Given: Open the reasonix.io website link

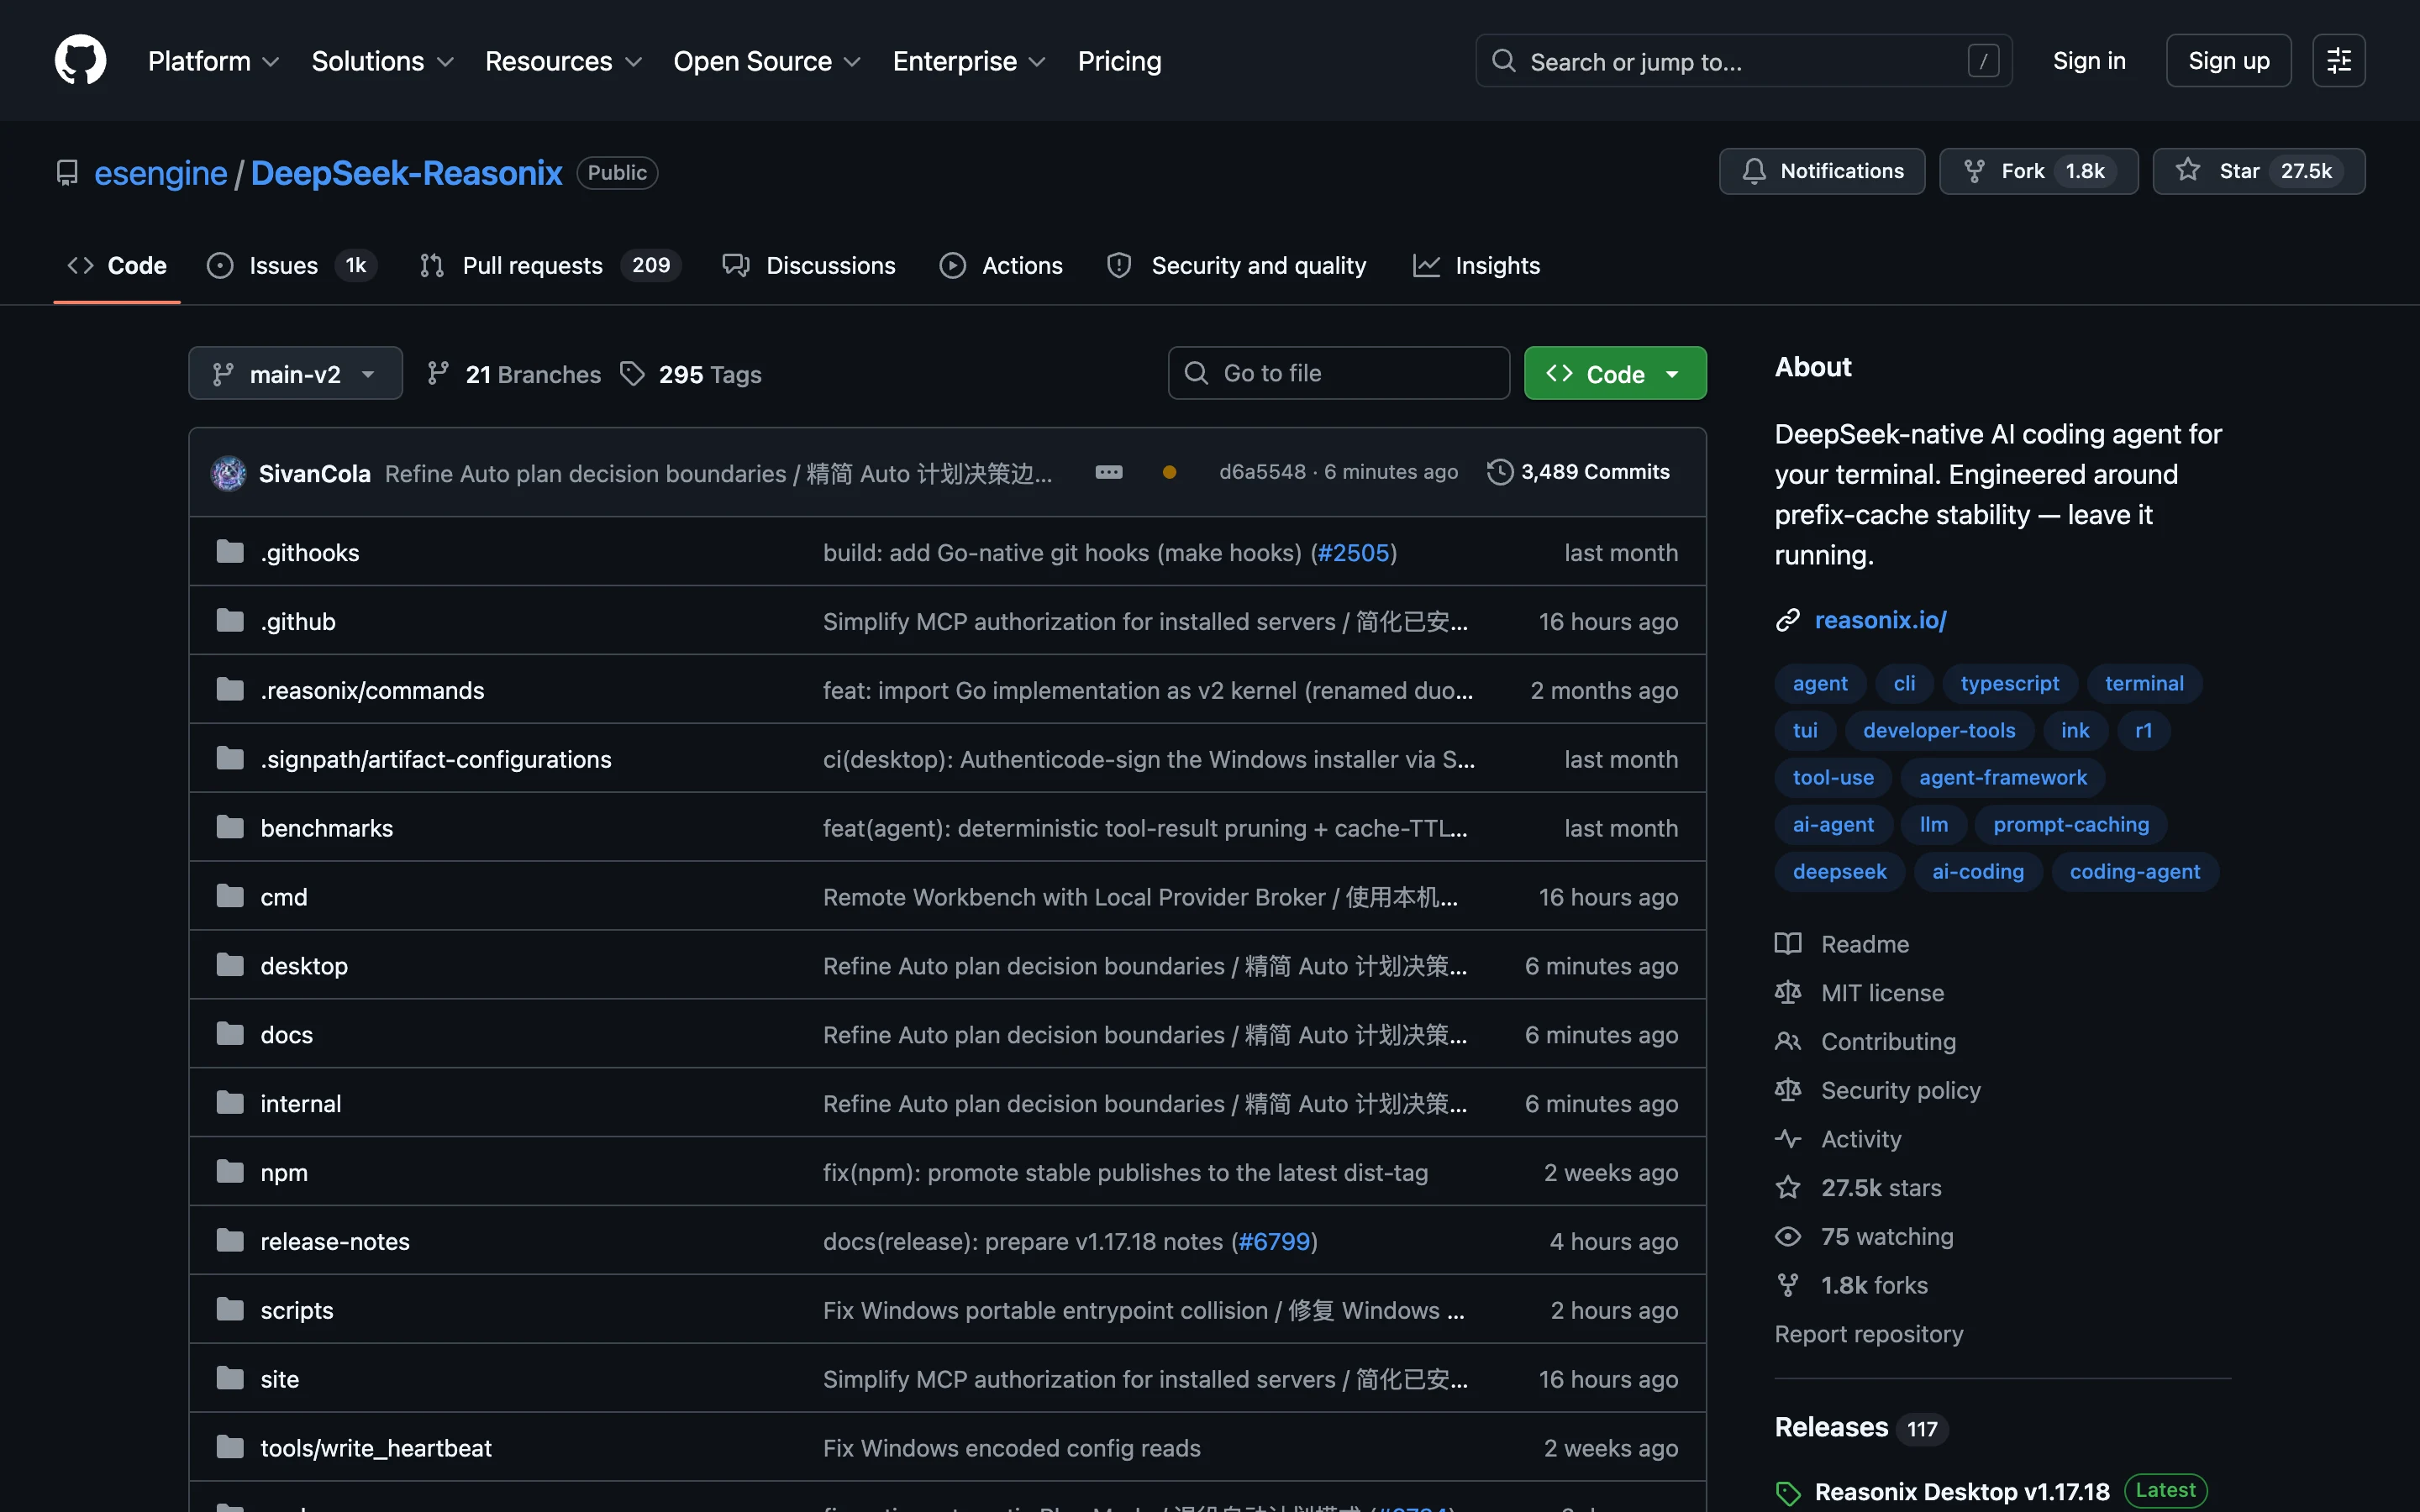Looking at the screenshot, I should coord(1880,620).
